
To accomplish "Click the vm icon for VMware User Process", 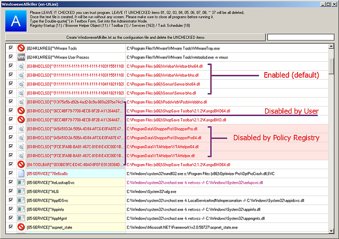I will [21, 57].
